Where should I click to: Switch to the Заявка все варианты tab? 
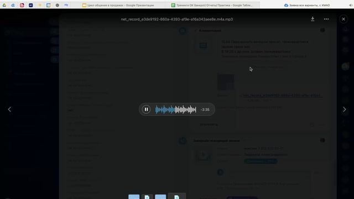pyautogui.click(x=307, y=5)
